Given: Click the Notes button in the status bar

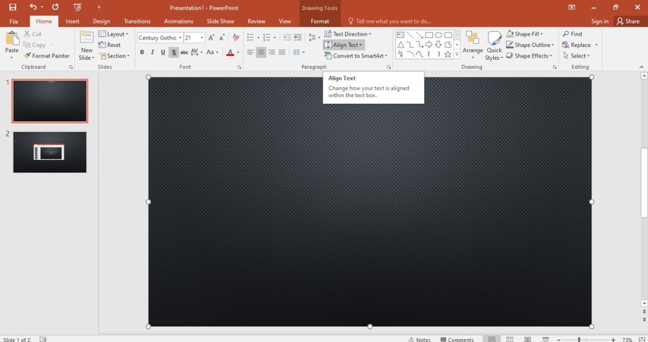Looking at the screenshot, I should (x=420, y=340).
